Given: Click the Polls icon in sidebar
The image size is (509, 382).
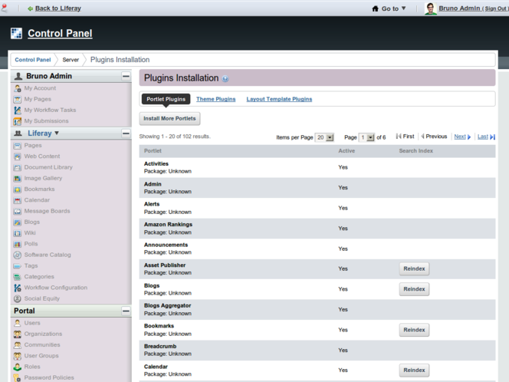Looking at the screenshot, I should pyautogui.click(x=17, y=244).
